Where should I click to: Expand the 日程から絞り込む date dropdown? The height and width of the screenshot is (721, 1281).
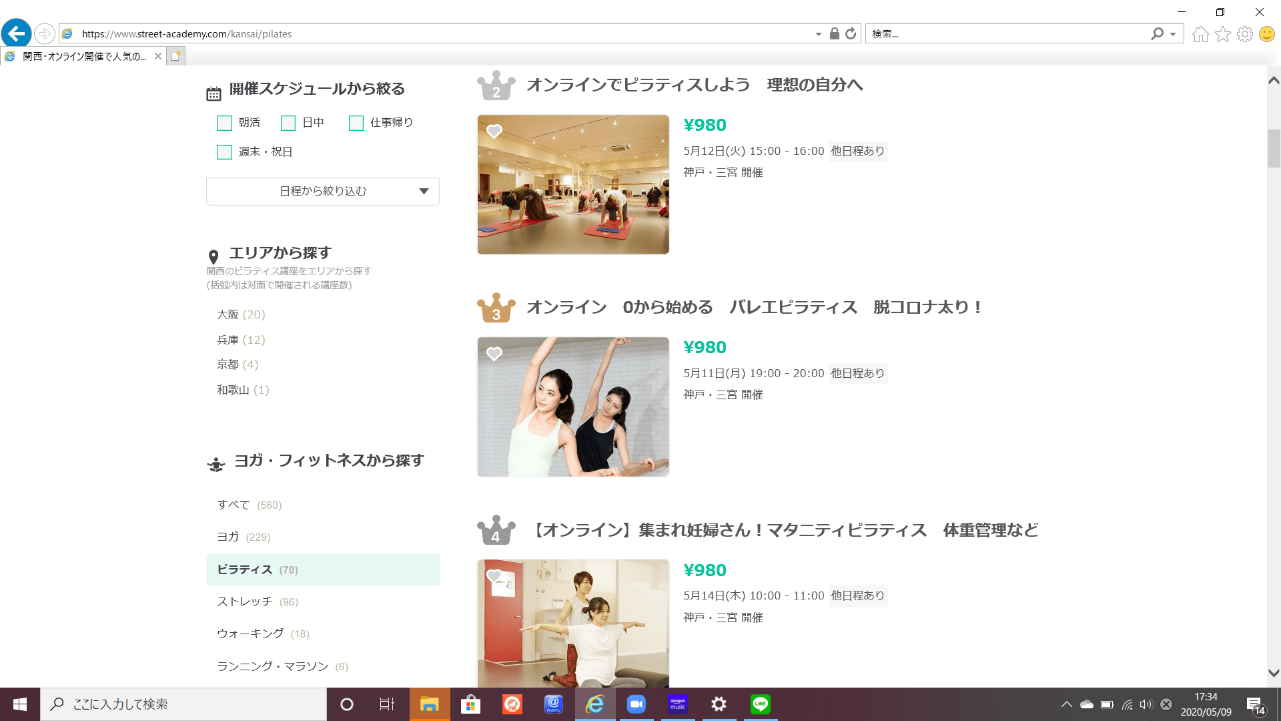tap(322, 192)
